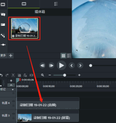
Task: Click the timeline zoom magnifier icon
Action: click(x=42, y=75)
